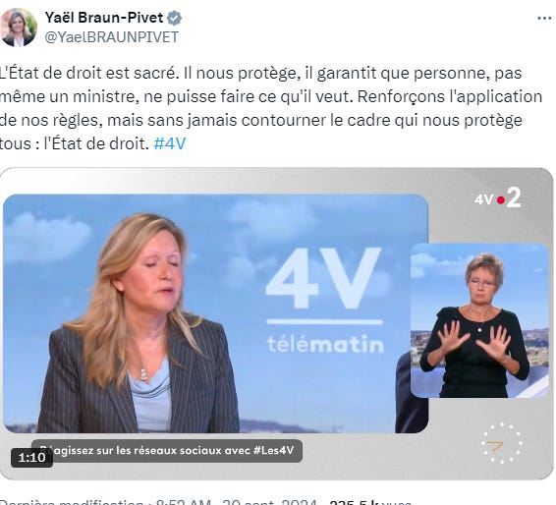The height and width of the screenshot is (505, 556).
Task: Click the Yaël Braun-Pivet display name
Action: (104, 18)
